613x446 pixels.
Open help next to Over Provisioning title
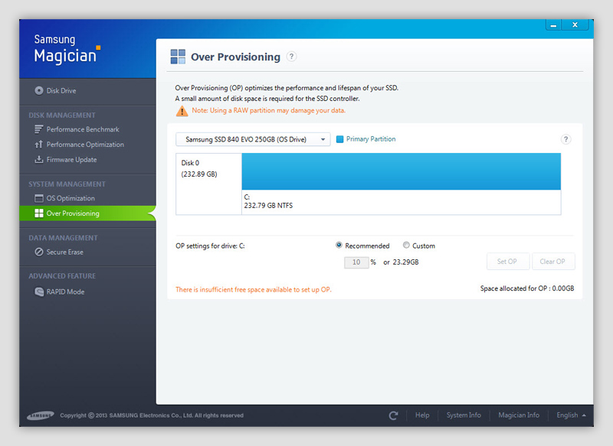pyautogui.click(x=291, y=57)
